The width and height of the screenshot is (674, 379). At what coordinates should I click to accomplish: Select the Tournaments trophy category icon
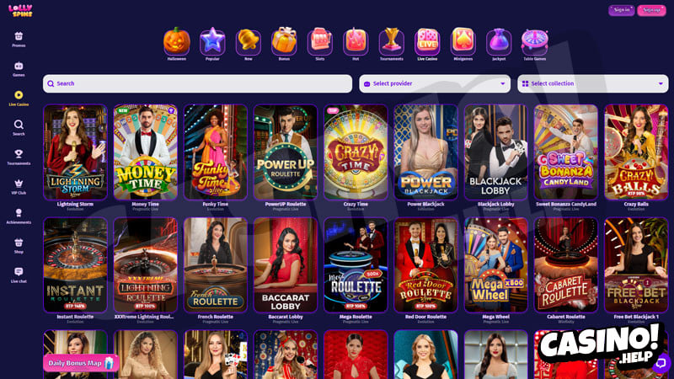(391, 43)
